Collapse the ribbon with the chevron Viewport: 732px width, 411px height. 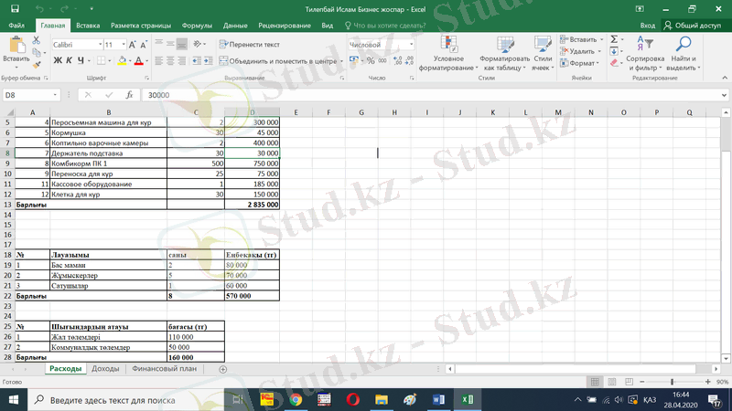pos(725,78)
